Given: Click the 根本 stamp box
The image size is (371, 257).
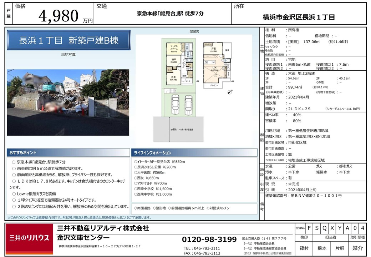Looking at the screenshot, I should click(x=322, y=248).
